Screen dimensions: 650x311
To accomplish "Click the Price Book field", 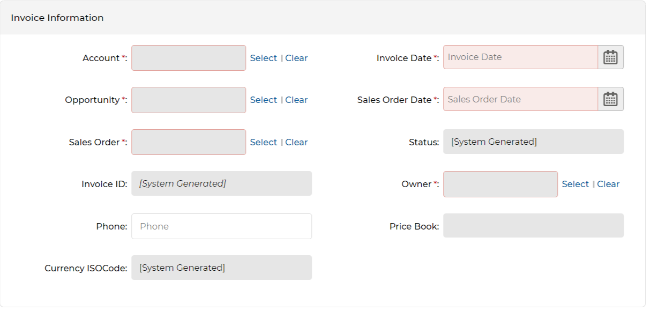I will pyautogui.click(x=533, y=226).
